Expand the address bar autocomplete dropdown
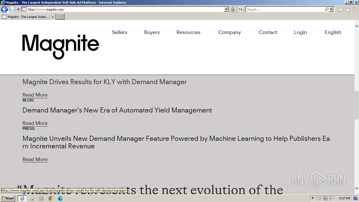This screenshot has height=202, width=359. [226, 10]
